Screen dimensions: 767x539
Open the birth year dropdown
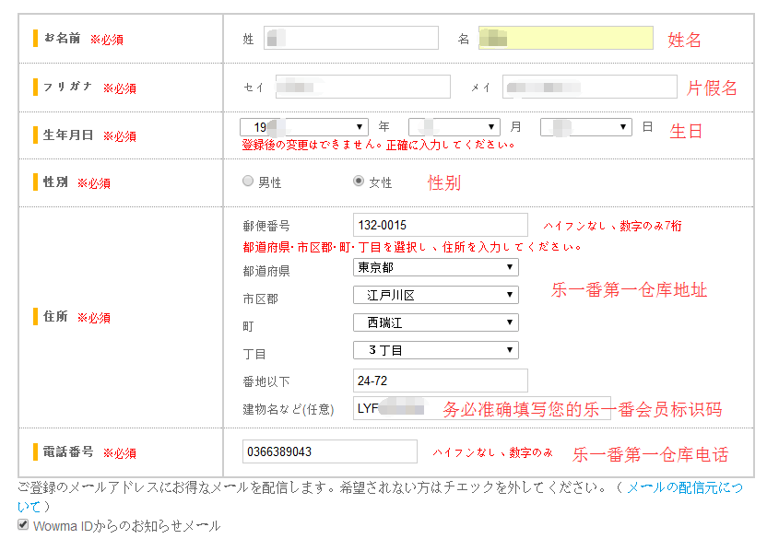click(304, 127)
